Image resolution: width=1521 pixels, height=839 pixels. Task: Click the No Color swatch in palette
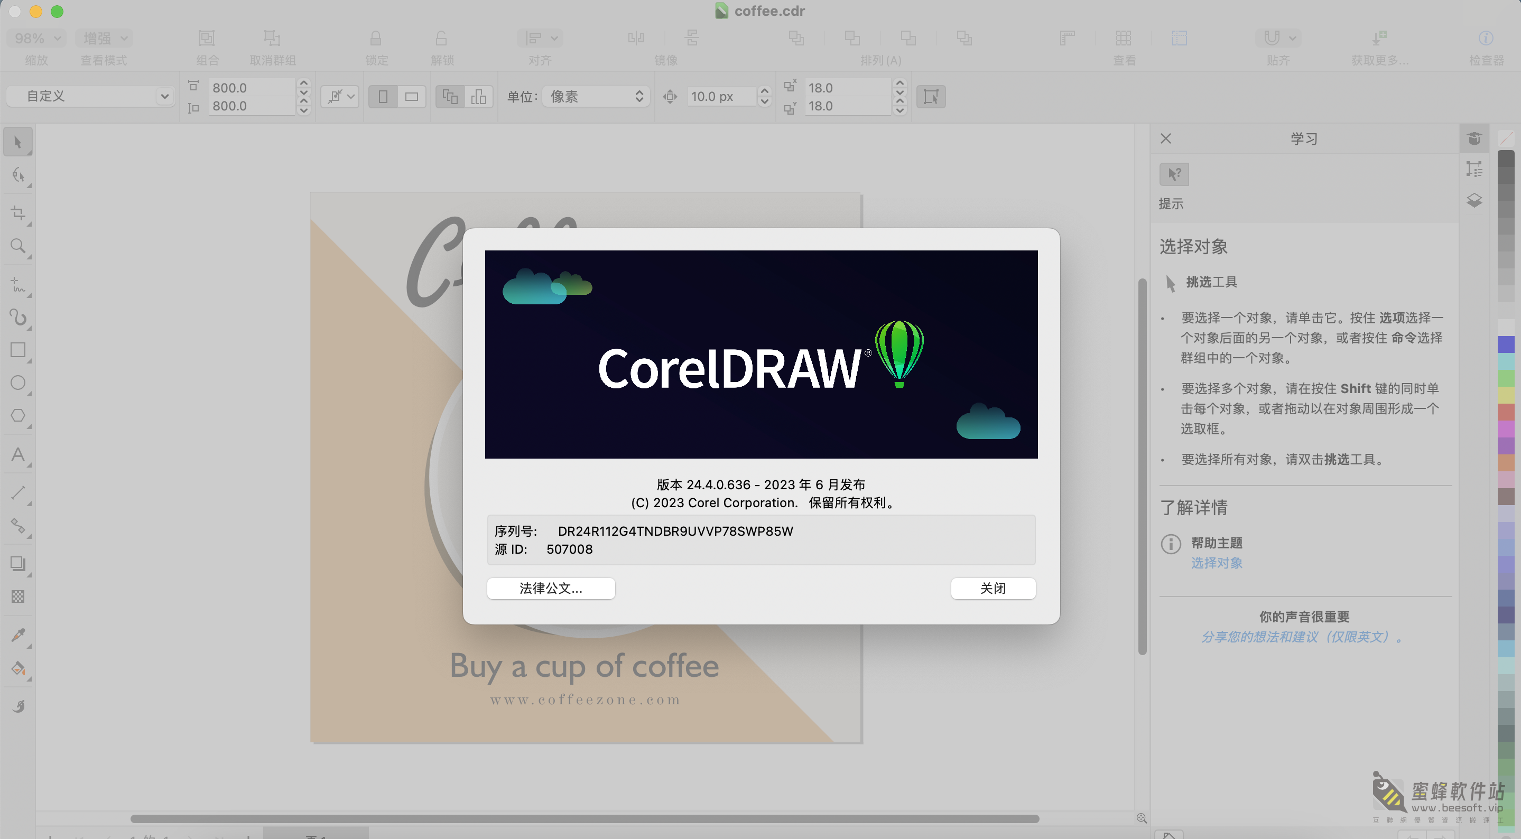[1506, 139]
